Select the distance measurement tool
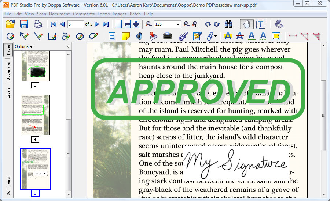The height and width of the screenshot is (201, 330). coord(293,35)
